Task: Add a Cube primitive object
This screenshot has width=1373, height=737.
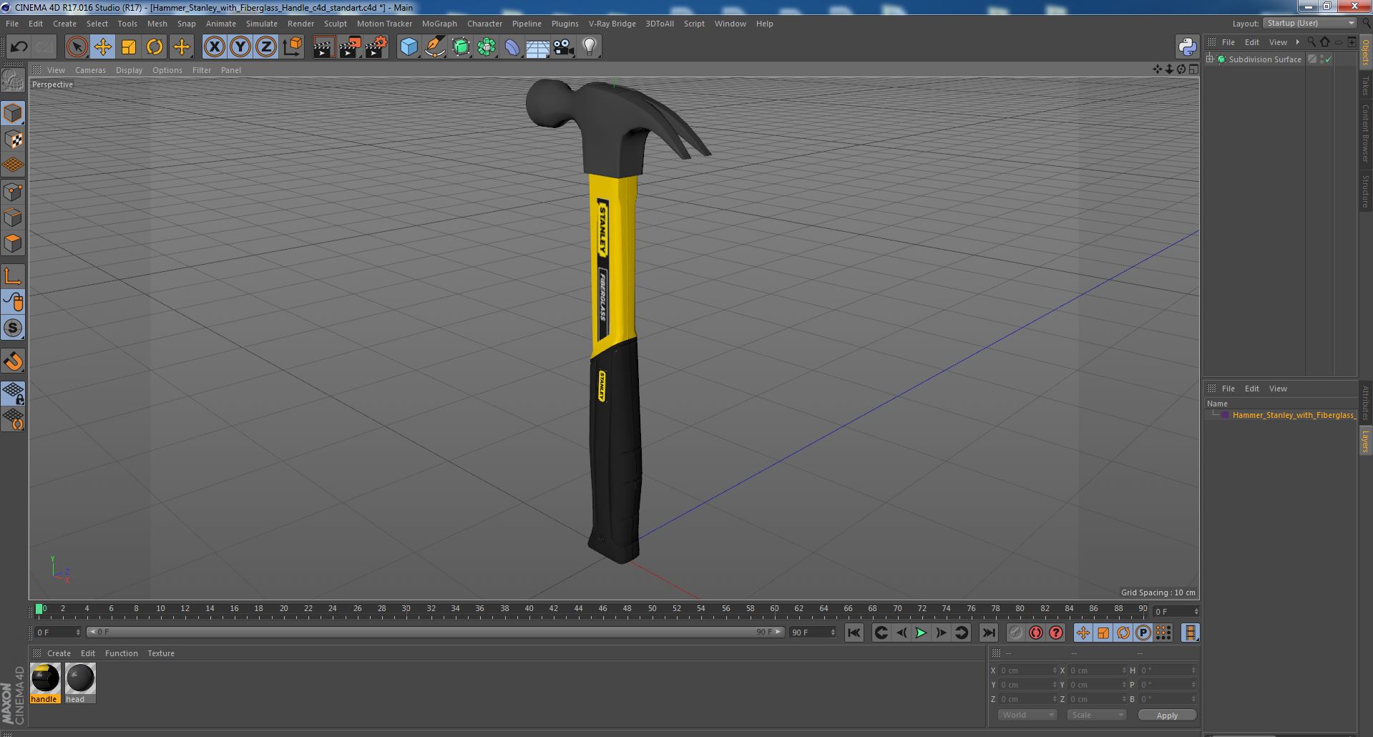Action: [x=409, y=47]
